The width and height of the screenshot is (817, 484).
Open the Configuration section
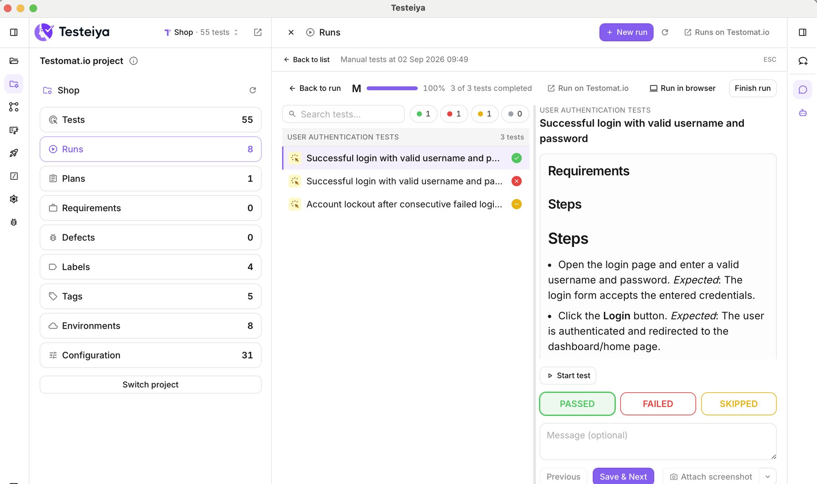[x=151, y=355]
